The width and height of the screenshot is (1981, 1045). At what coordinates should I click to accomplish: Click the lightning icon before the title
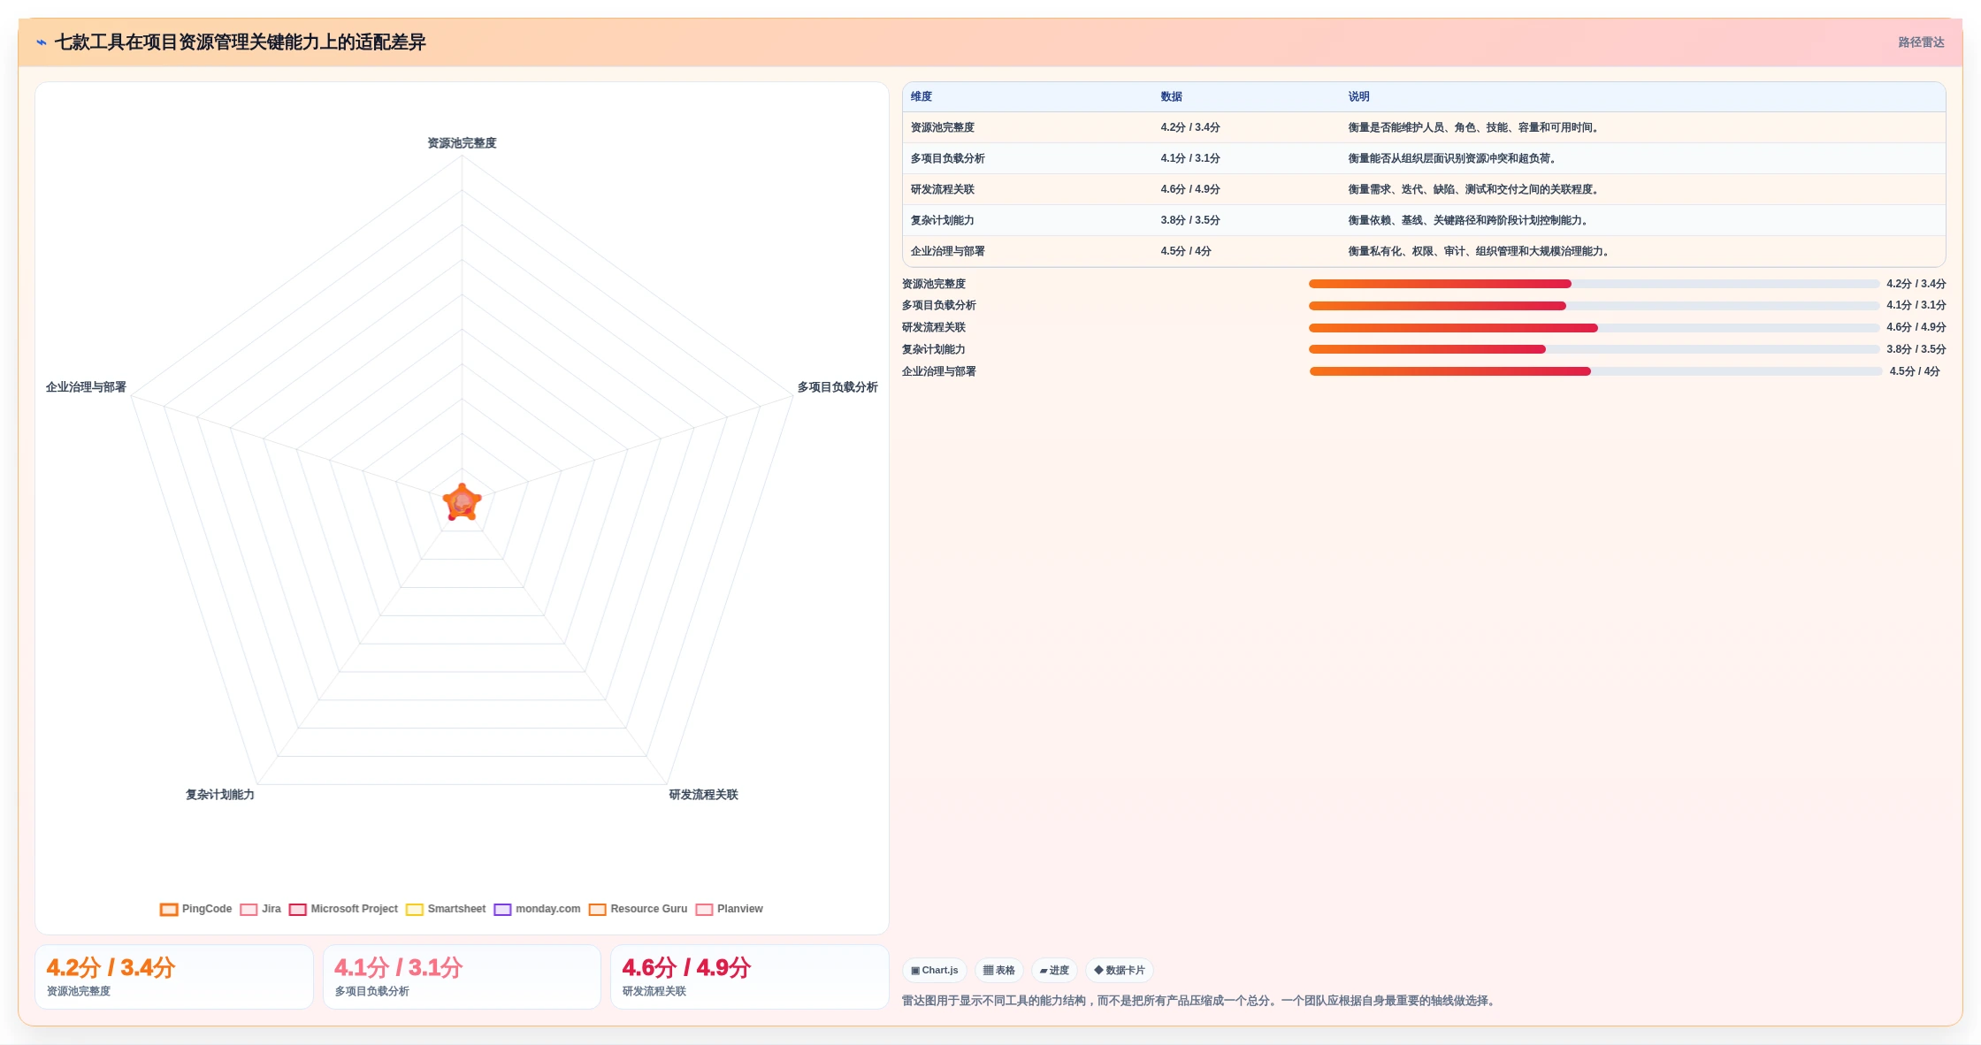click(42, 42)
